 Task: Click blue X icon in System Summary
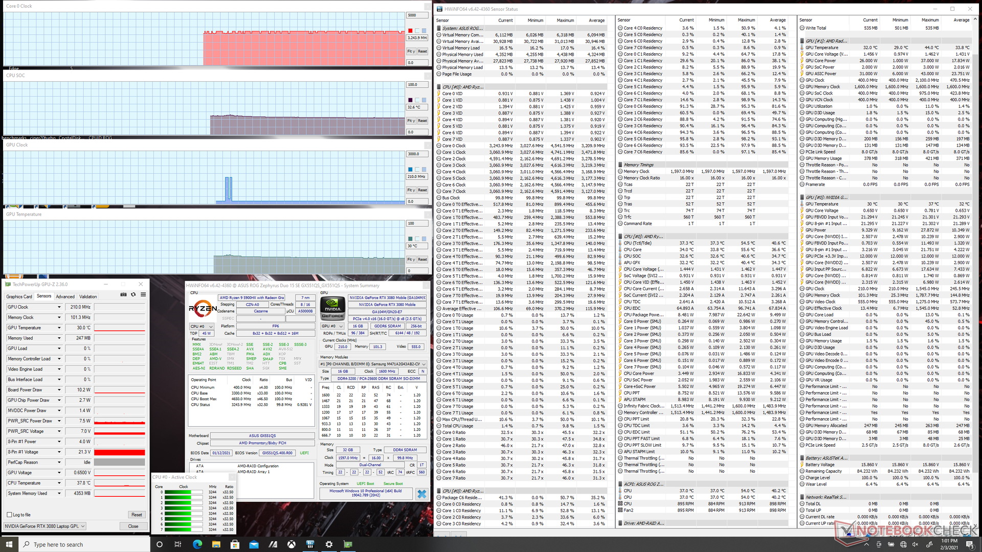click(421, 494)
